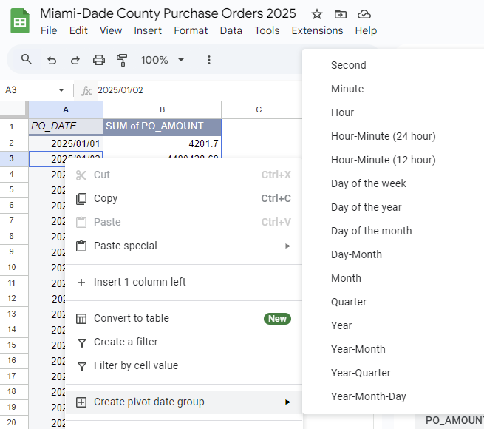The height and width of the screenshot is (429, 484).
Task: Select Copy in the context menu
Action: pyautogui.click(x=106, y=198)
